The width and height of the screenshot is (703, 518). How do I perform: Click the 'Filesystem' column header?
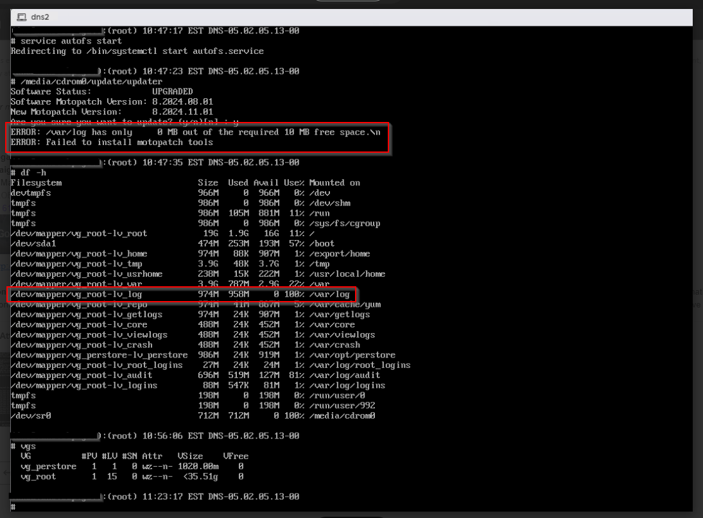[37, 183]
